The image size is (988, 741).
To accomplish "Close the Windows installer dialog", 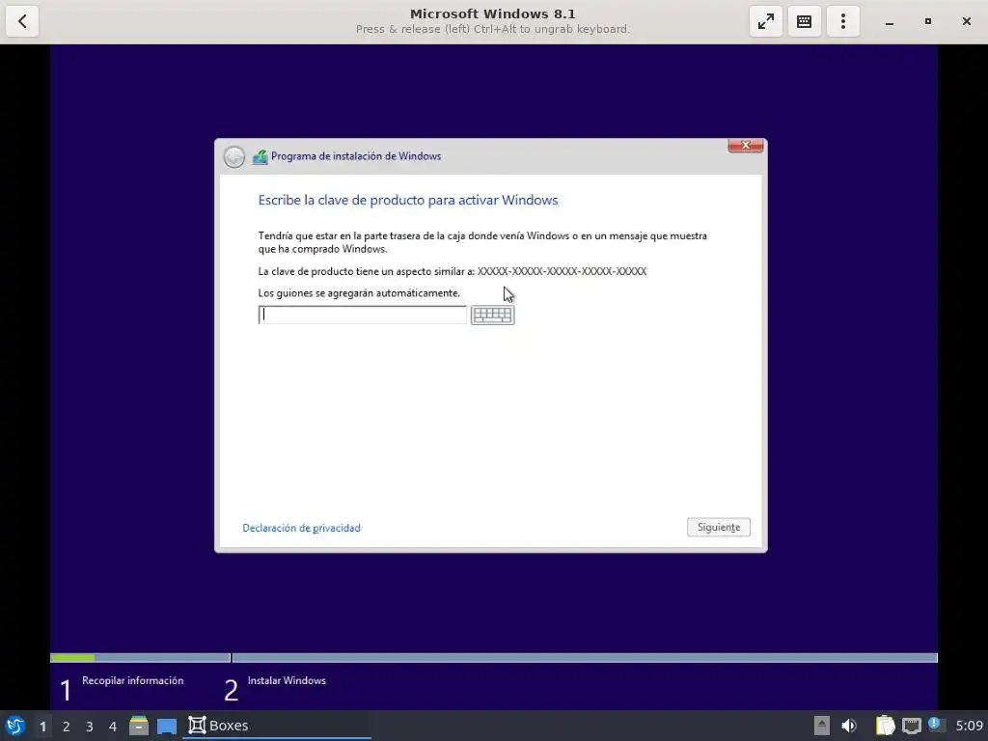I will tap(746, 146).
